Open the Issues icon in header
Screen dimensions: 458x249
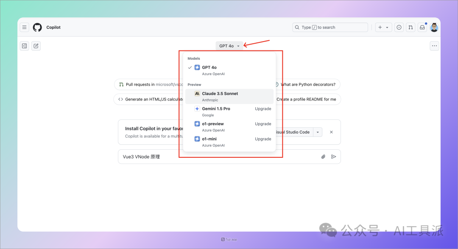point(399,28)
